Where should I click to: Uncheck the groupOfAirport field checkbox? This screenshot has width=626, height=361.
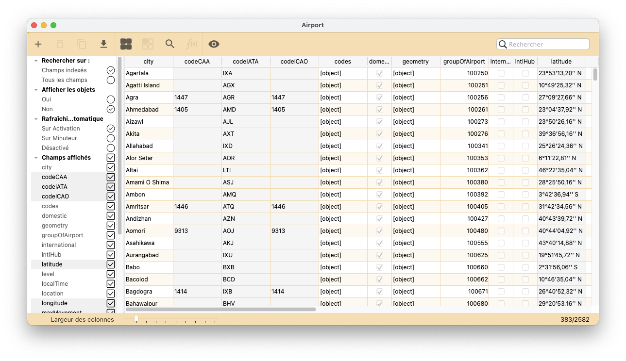point(111,235)
